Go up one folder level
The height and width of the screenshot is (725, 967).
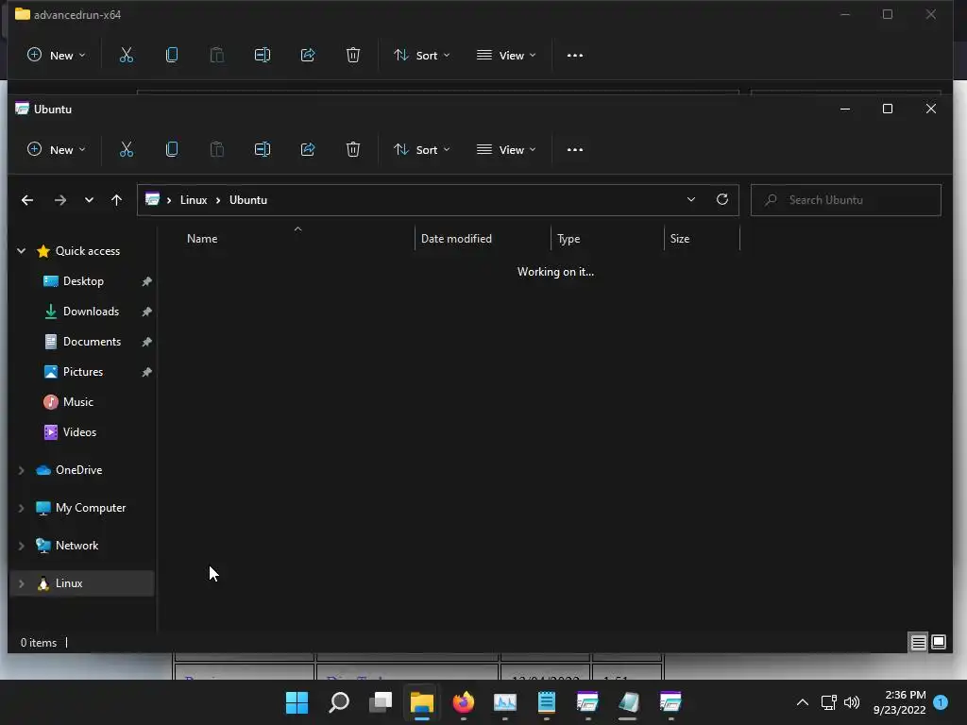[x=116, y=200]
